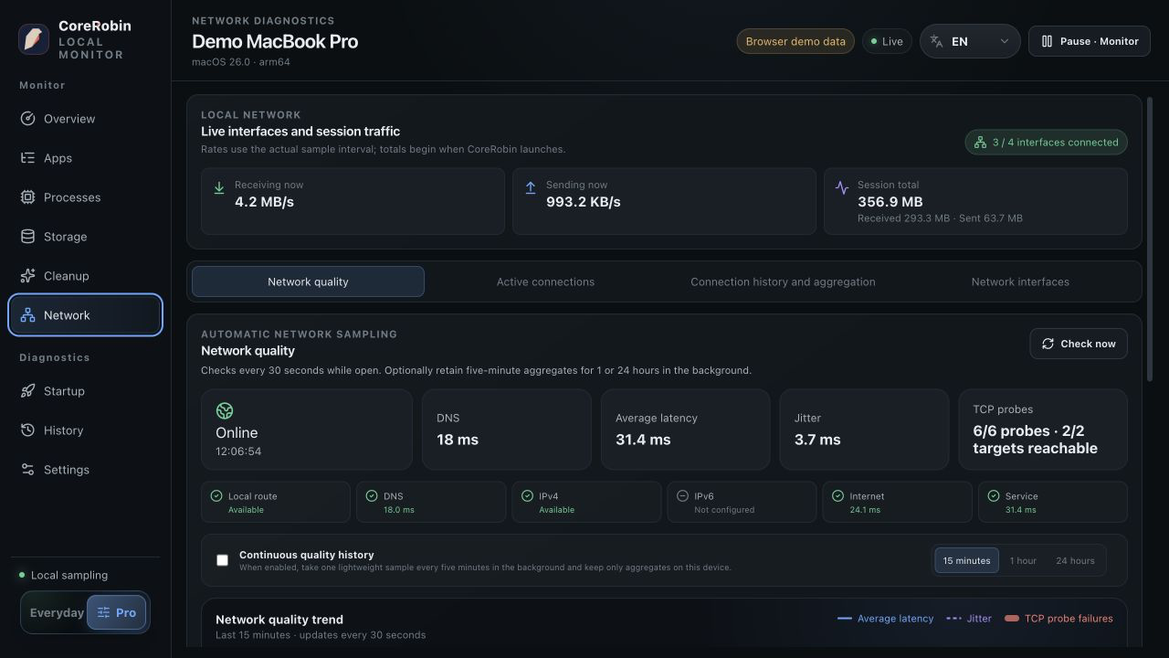
Task: Select Cleanup in the sidebar
Action: 85,276
